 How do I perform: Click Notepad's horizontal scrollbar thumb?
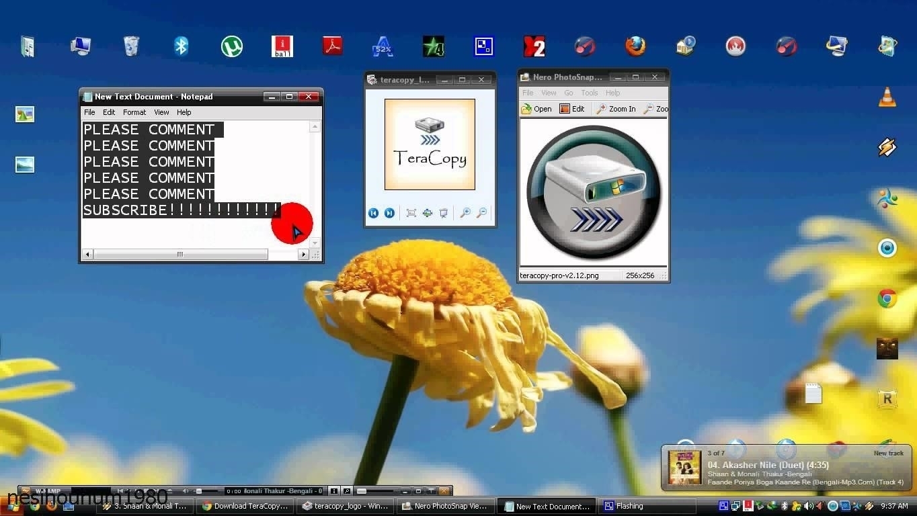coord(180,255)
